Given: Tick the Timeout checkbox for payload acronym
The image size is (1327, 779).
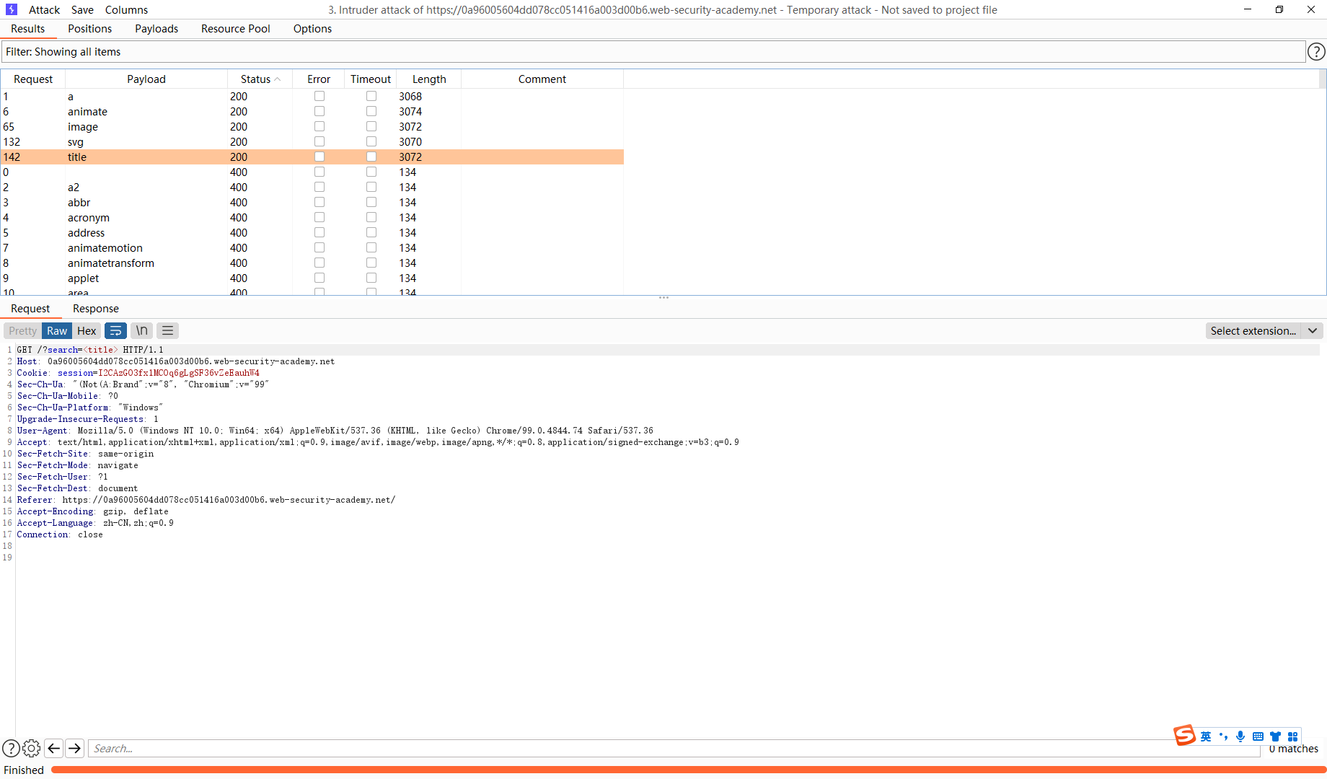Looking at the screenshot, I should click(371, 217).
